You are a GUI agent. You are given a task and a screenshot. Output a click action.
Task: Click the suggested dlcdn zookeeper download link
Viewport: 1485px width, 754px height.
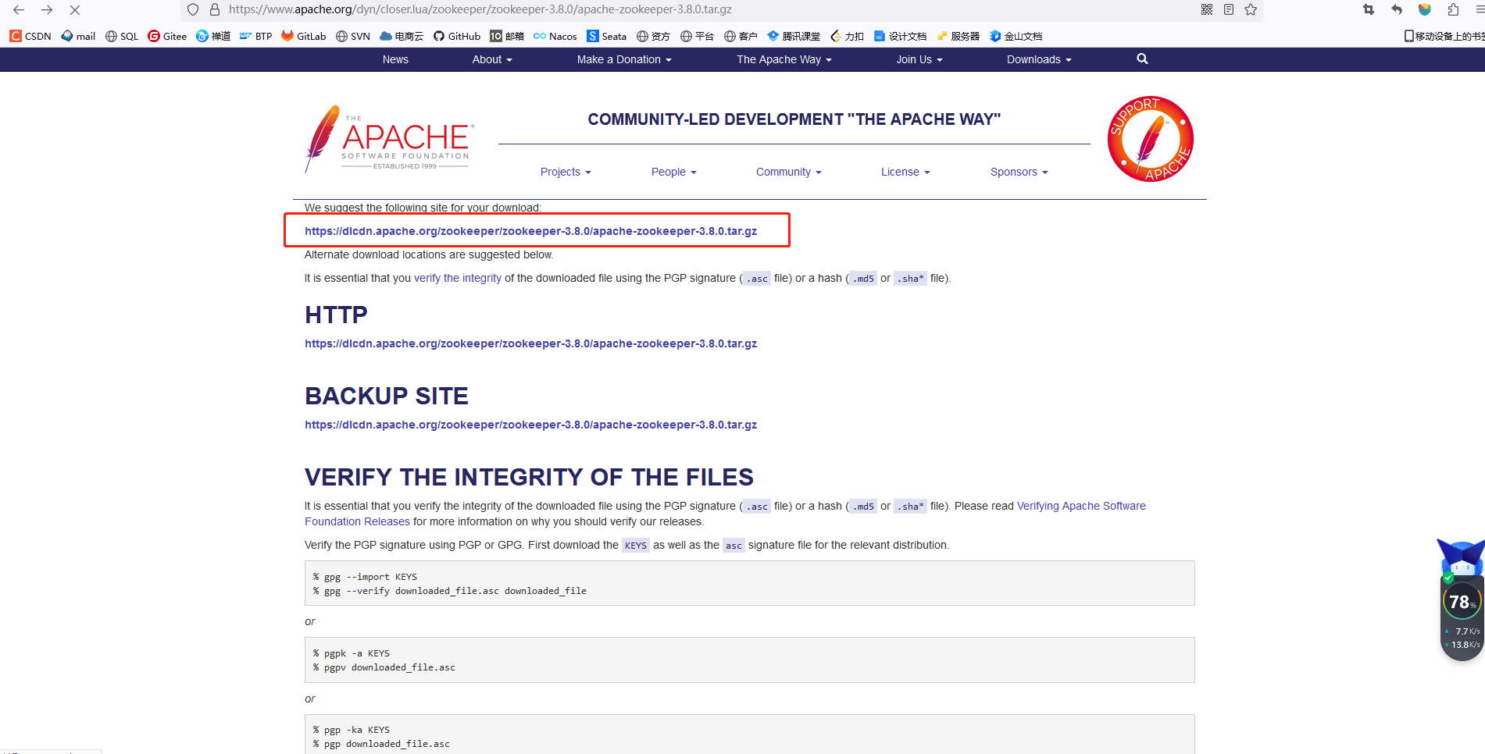click(530, 231)
